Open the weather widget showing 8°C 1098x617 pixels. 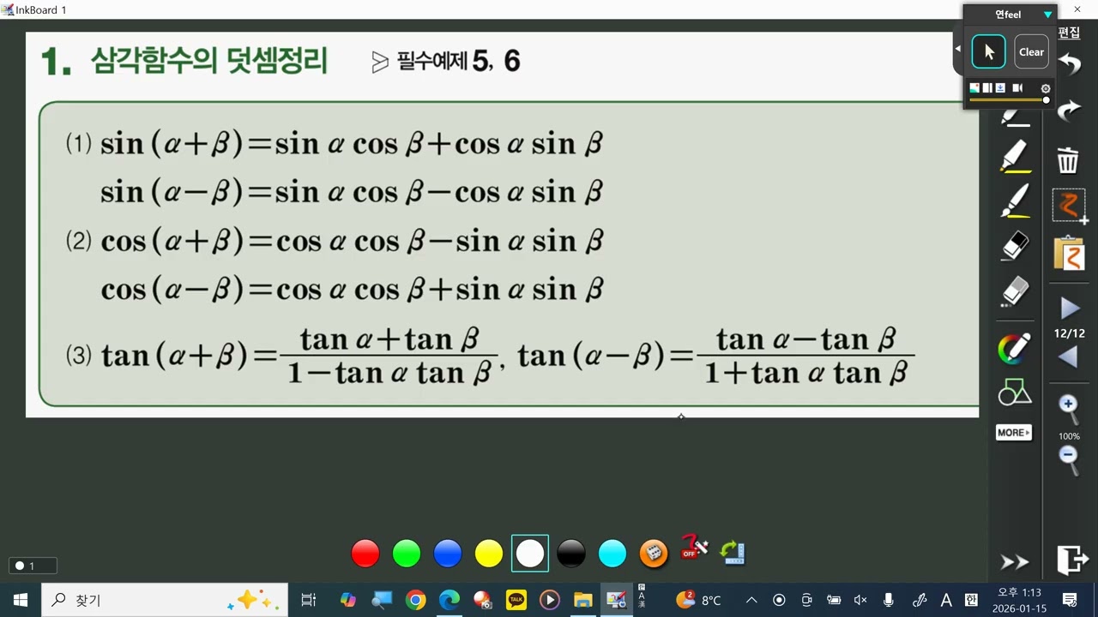pos(698,600)
